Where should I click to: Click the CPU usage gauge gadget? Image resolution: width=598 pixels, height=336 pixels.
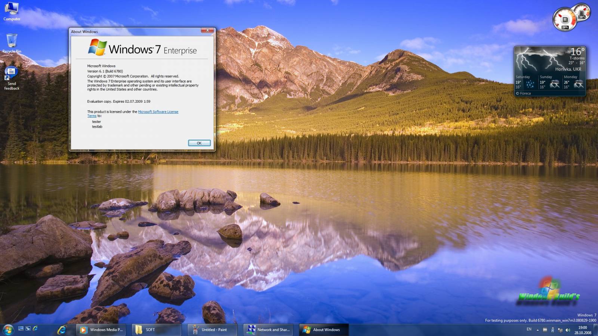tap(565, 19)
